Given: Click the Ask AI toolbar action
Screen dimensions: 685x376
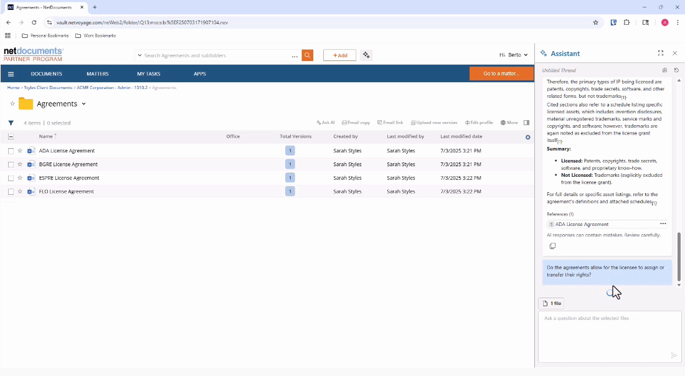Looking at the screenshot, I should (x=326, y=123).
